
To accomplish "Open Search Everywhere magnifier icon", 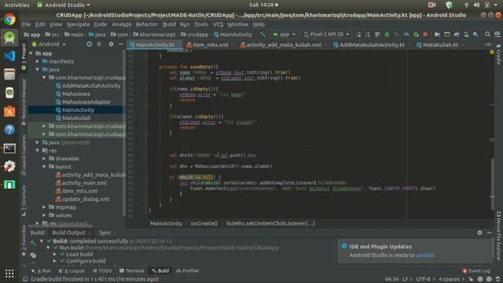I will pos(487,35).
